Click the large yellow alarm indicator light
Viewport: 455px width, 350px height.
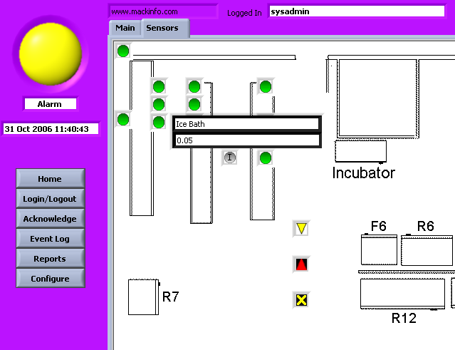point(51,54)
